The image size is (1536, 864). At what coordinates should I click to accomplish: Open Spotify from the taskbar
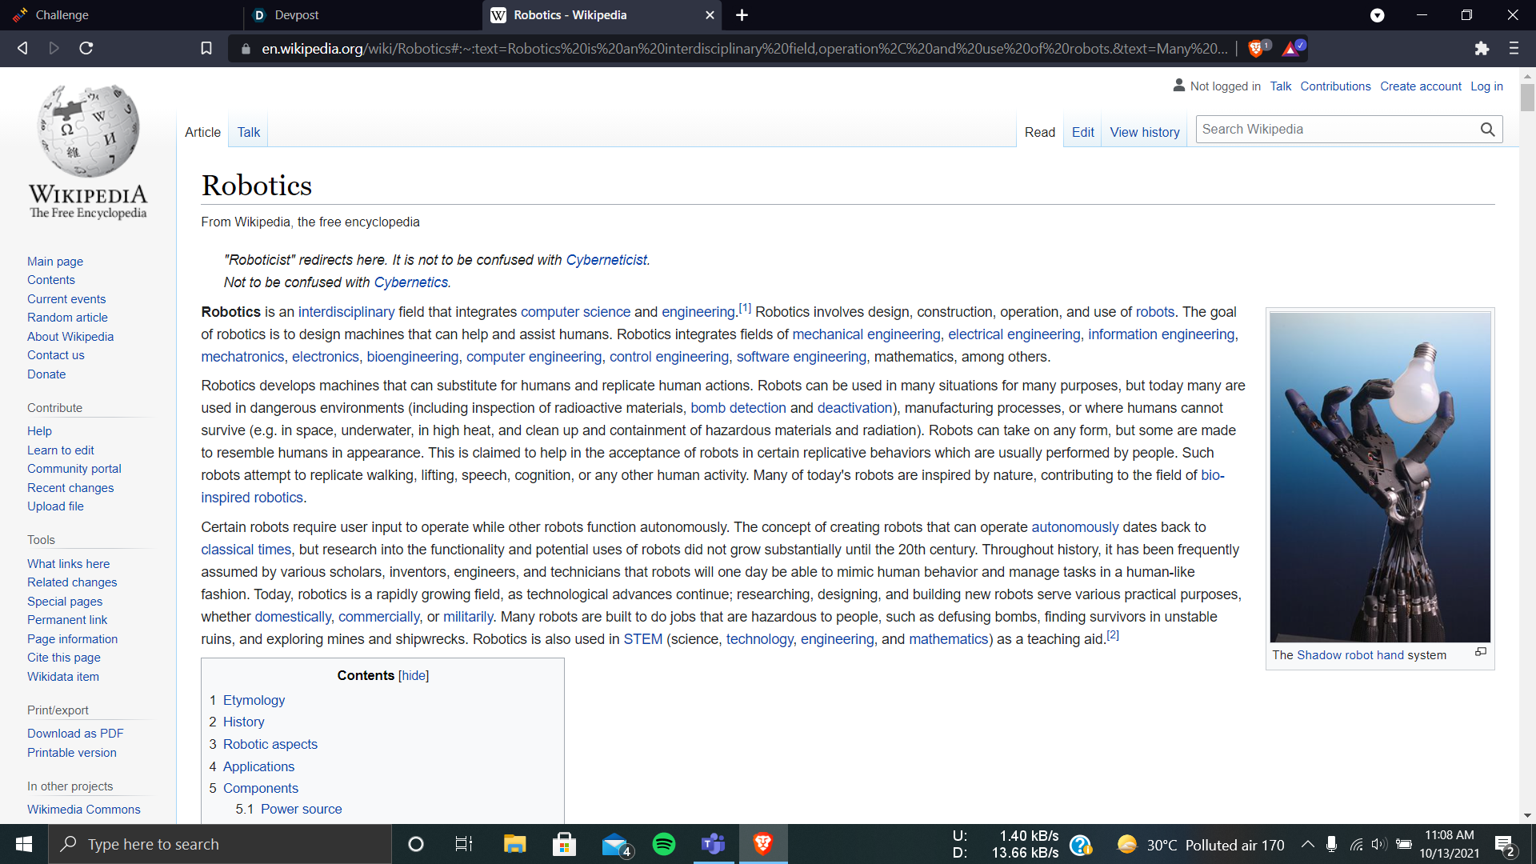(x=663, y=844)
